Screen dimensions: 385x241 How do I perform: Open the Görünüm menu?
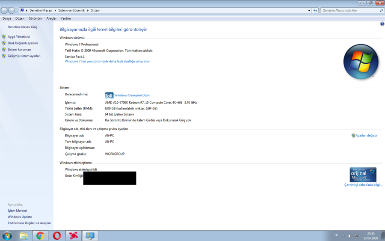point(36,18)
